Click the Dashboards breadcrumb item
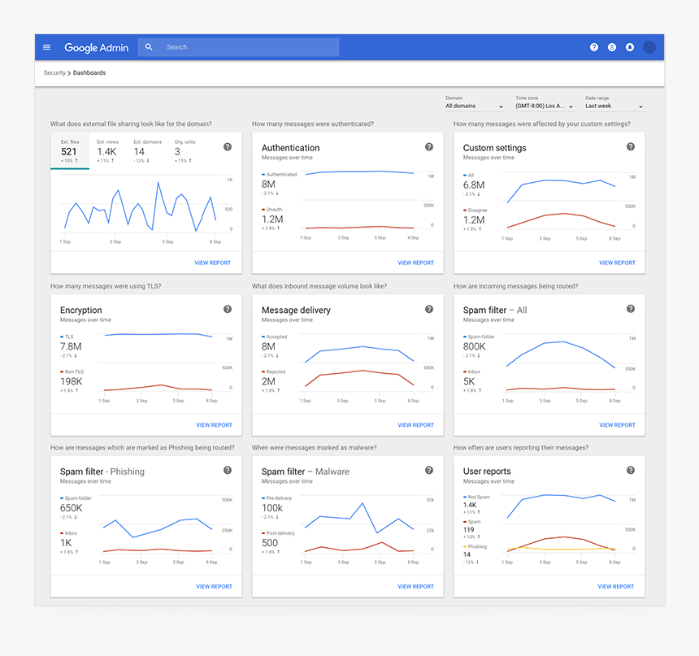699x656 pixels. tap(89, 72)
